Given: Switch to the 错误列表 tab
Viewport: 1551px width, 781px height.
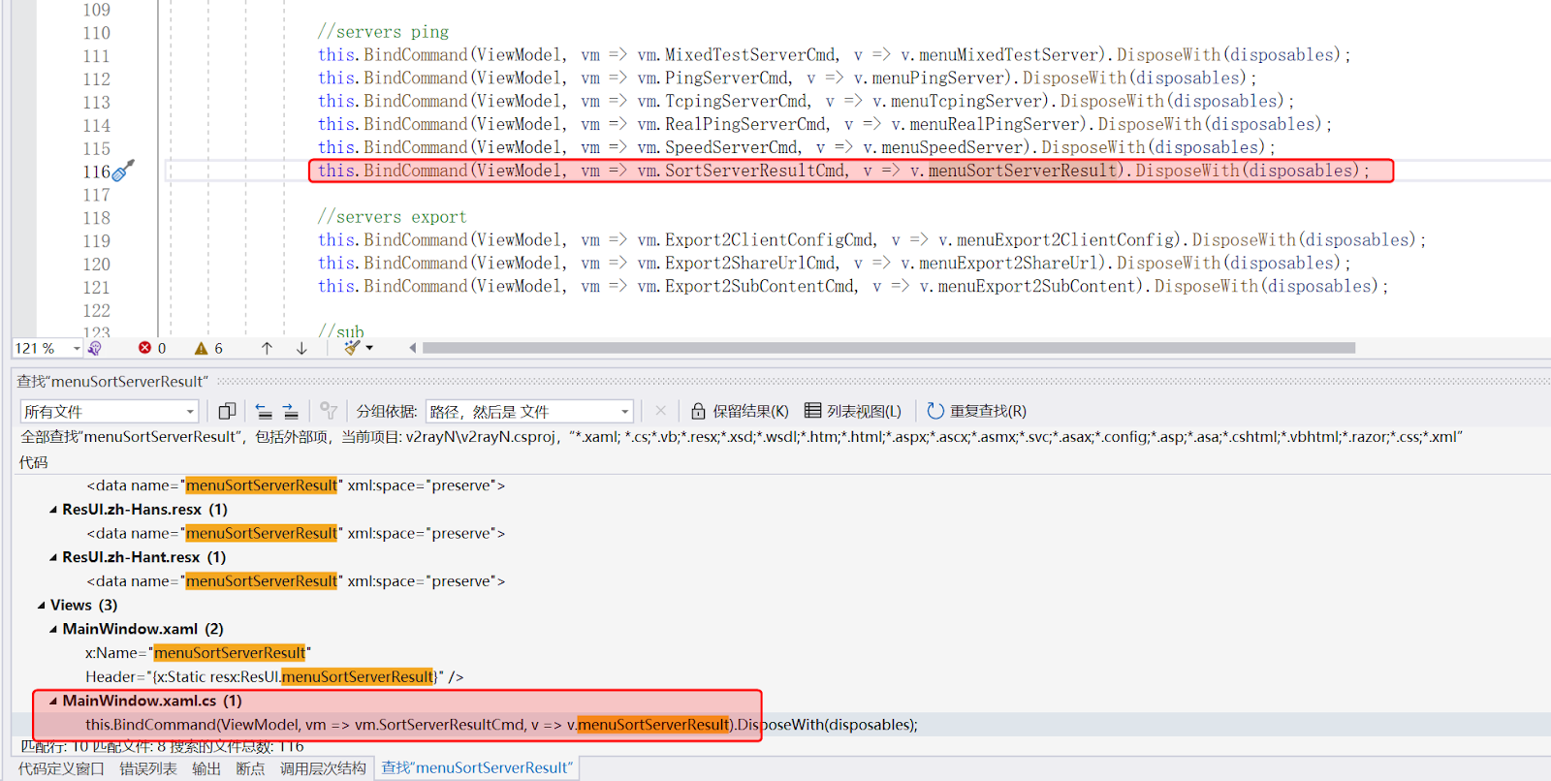Looking at the screenshot, I should tap(148, 768).
